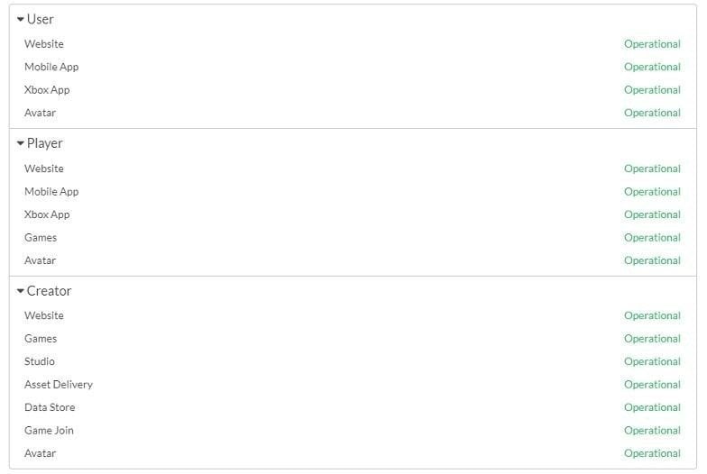The image size is (707, 474).
Task: Select Games under the Player section
Action: coord(41,238)
